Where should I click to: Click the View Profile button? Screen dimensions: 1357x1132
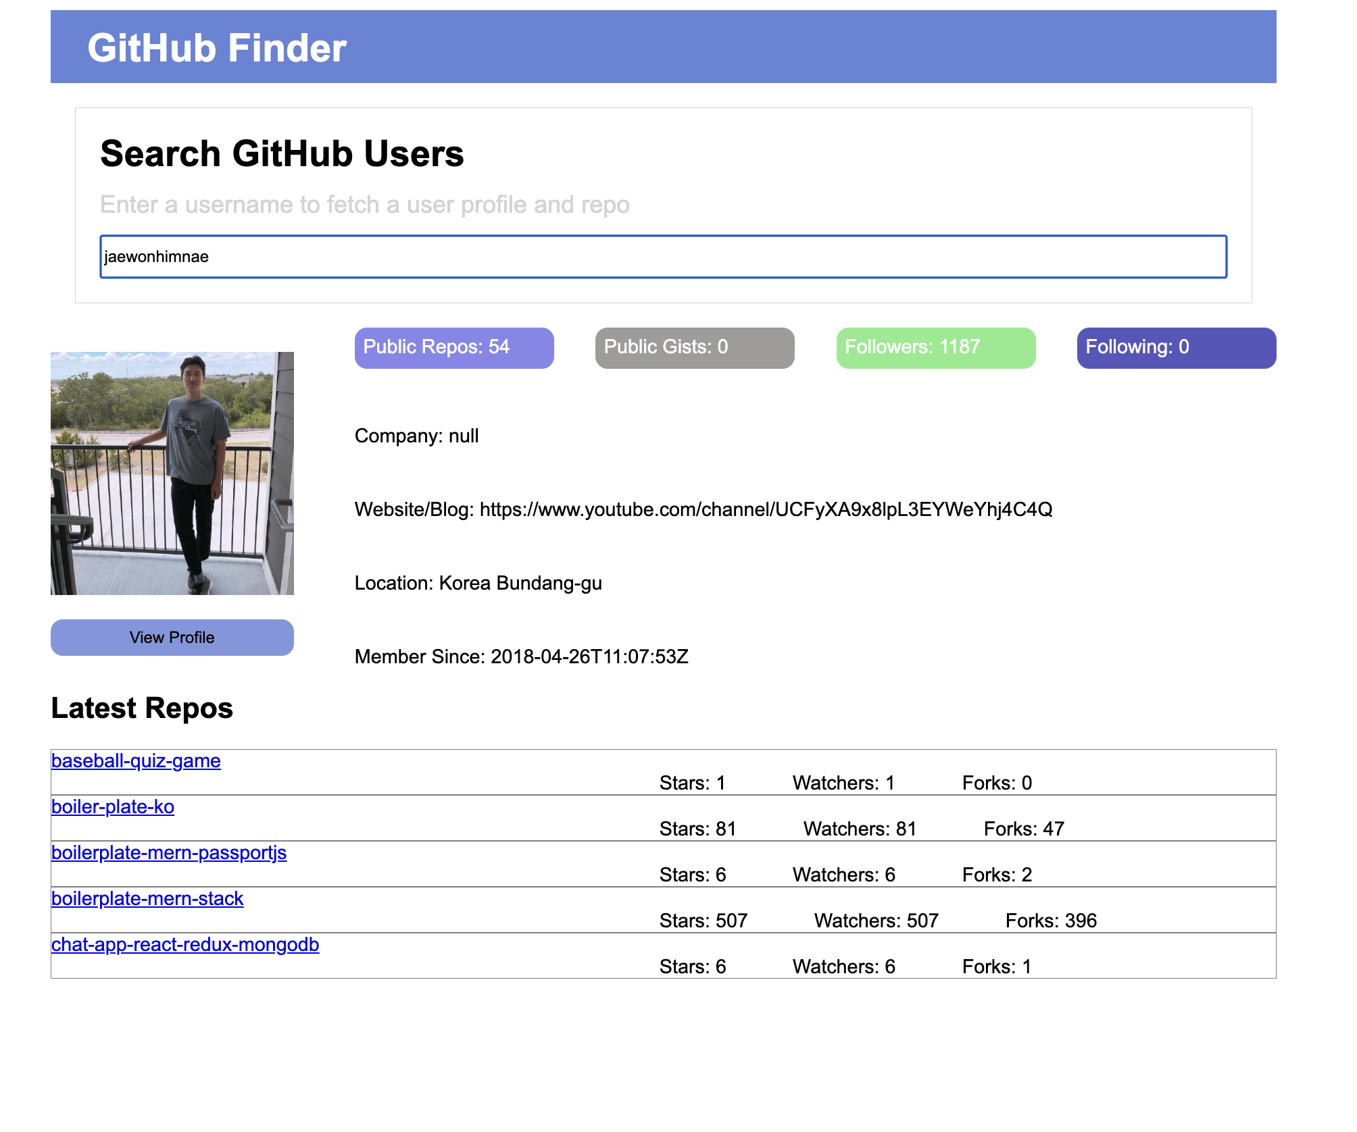point(172,637)
